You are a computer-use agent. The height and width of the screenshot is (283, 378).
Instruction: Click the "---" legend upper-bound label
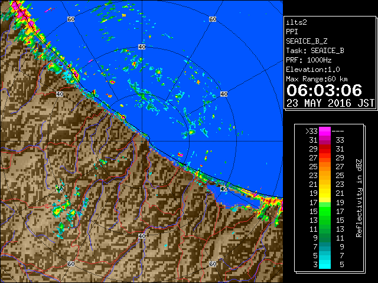pyautogui.click(x=338, y=131)
